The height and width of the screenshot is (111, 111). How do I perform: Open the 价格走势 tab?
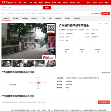pyautogui.click(x=34, y=18)
